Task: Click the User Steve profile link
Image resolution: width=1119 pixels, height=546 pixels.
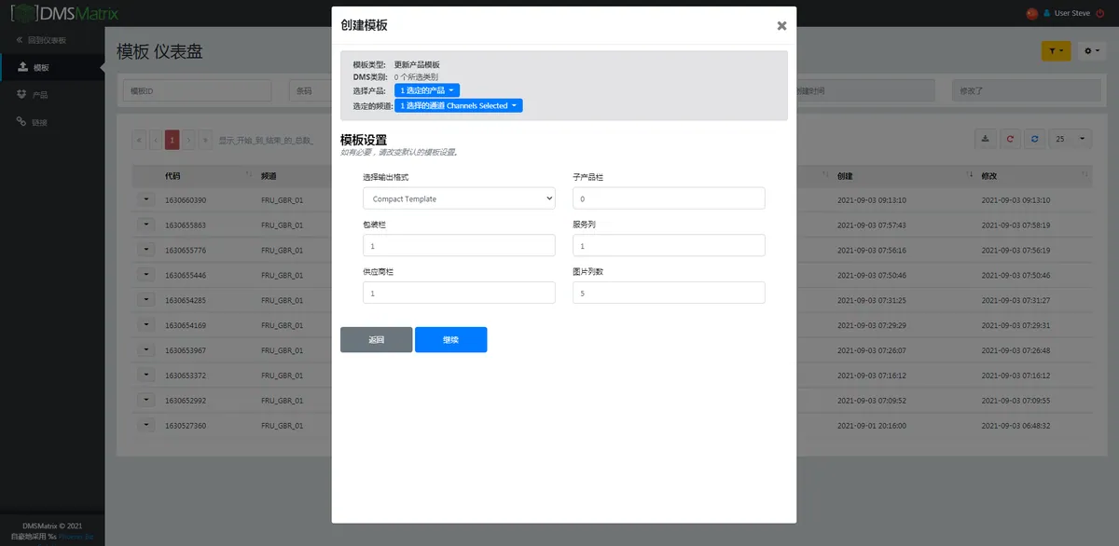Action: tap(1068, 13)
